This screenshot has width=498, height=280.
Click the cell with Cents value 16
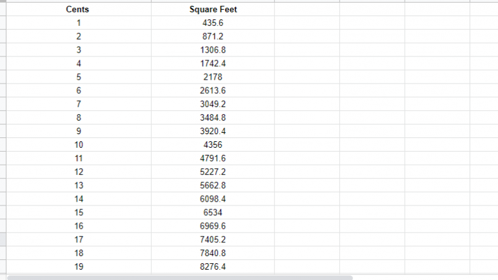(x=78, y=226)
